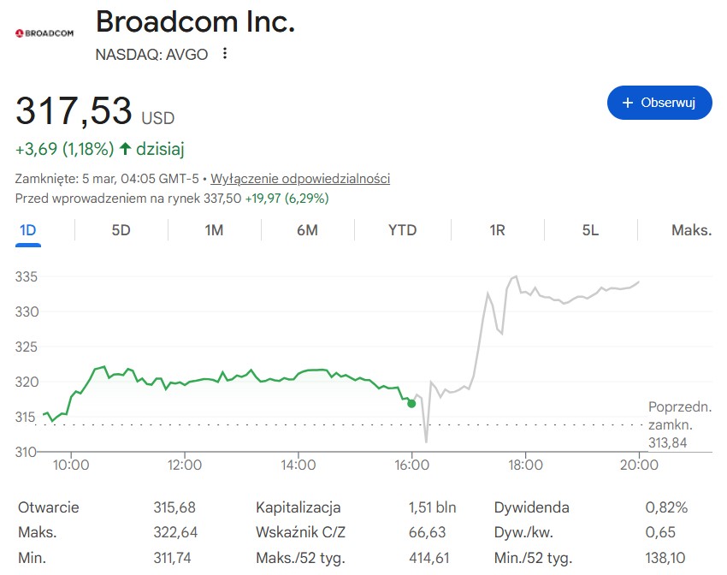Click the green closing-price dot on chart

(x=411, y=403)
